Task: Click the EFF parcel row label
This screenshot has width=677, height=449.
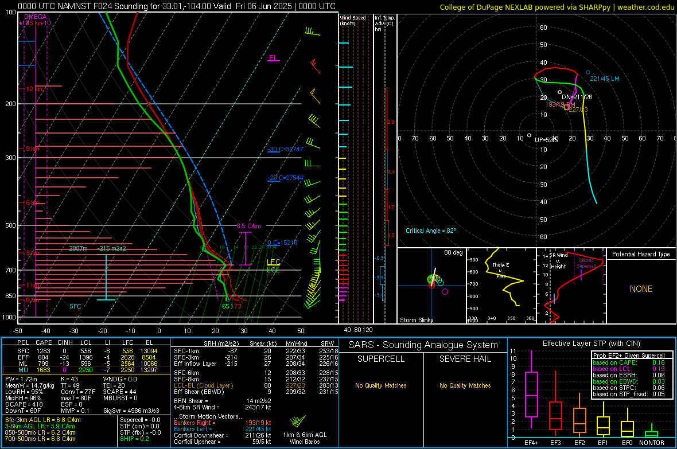Action: click(x=24, y=357)
